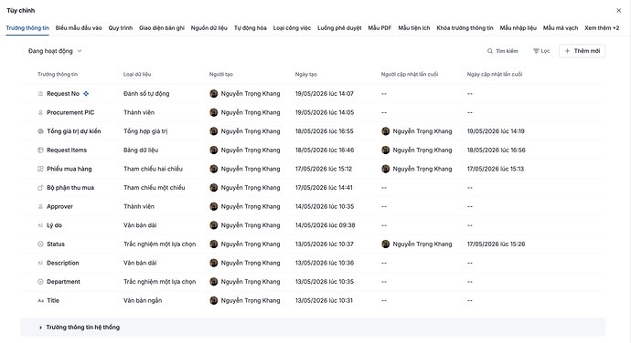Image resolution: width=631 pixels, height=343 pixels.
Task: Open the Request Items field name
Action: 67,151
